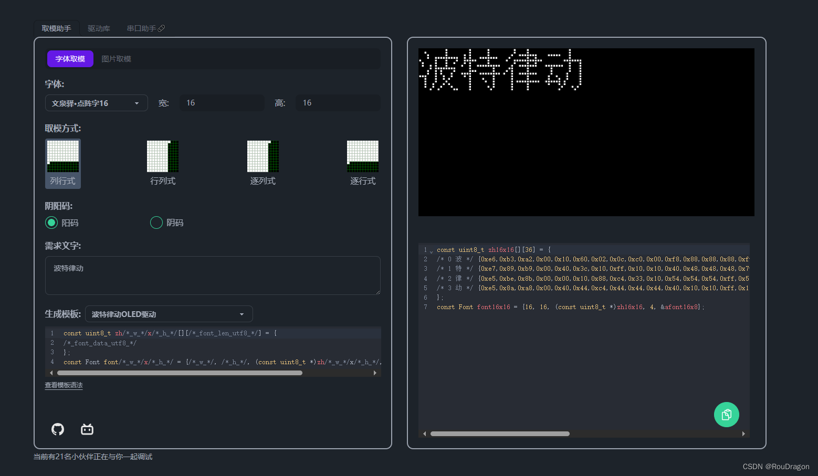Click template line '/*_font_data_utf8_*/'
The height and width of the screenshot is (476, 818).
100,343
